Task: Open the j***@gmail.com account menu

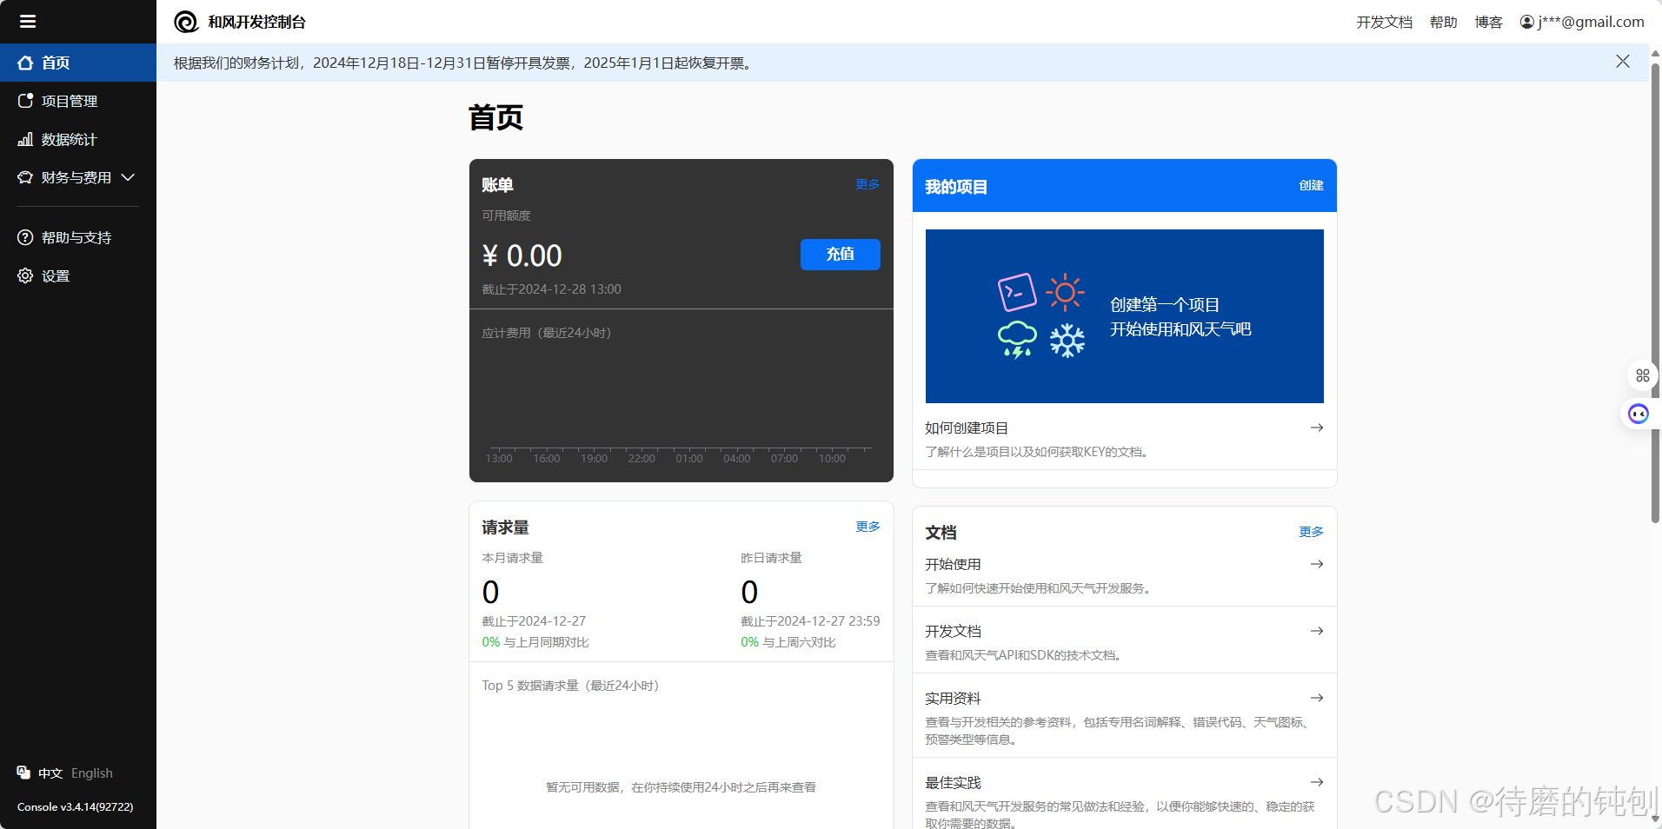Action: pyautogui.click(x=1582, y=22)
